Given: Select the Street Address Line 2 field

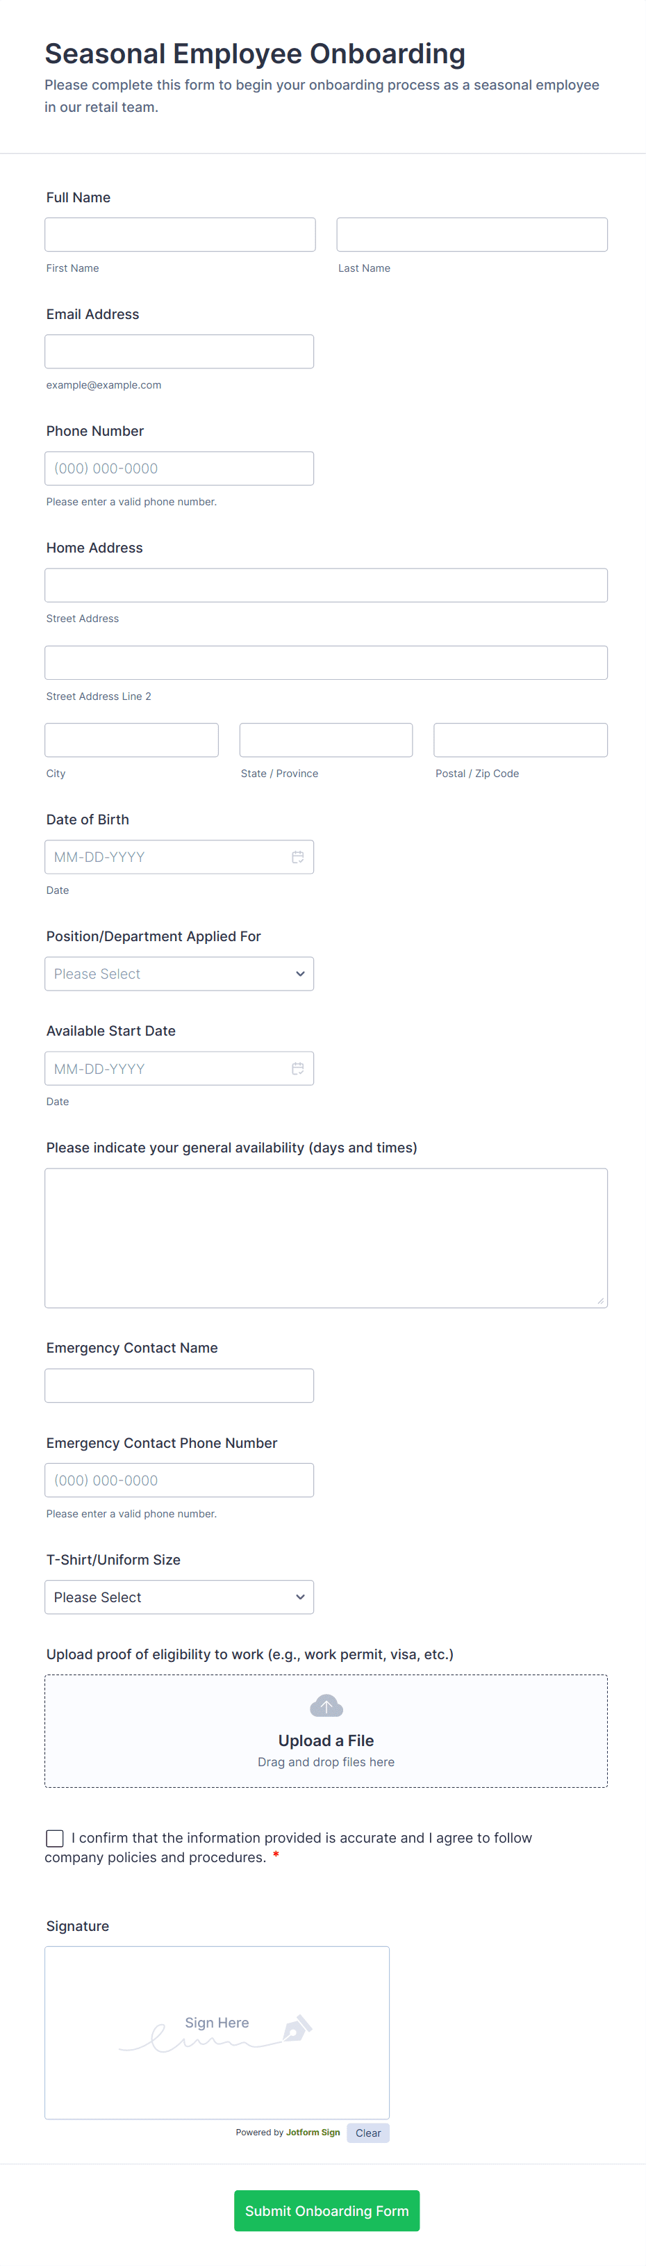Looking at the screenshot, I should 326,662.
